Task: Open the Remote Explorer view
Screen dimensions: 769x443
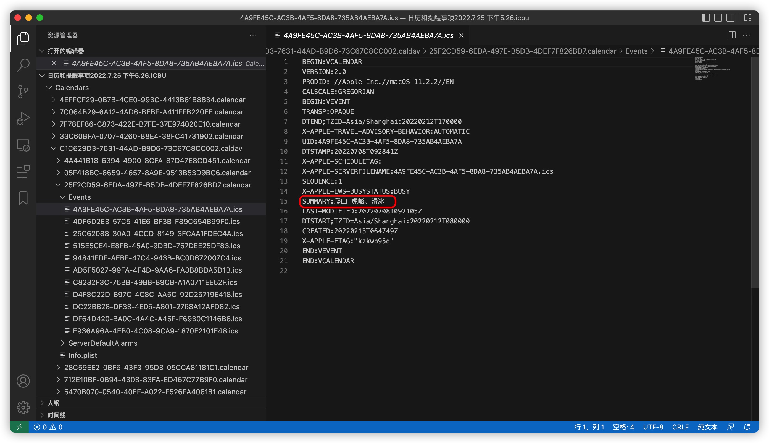Action: 23,145
